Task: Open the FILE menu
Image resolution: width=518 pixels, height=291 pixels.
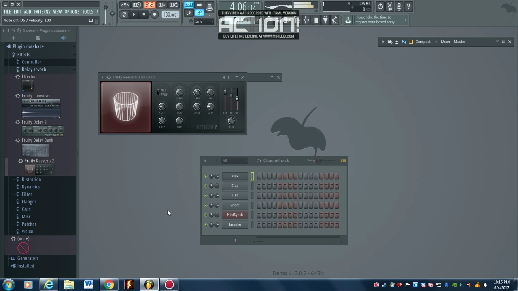Action: click(7, 12)
